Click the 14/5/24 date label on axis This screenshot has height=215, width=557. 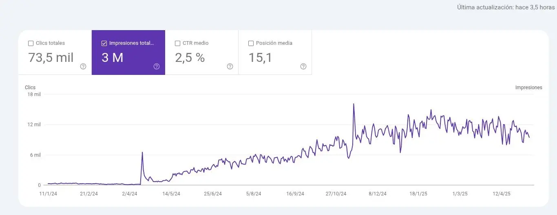(x=171, y=194)
